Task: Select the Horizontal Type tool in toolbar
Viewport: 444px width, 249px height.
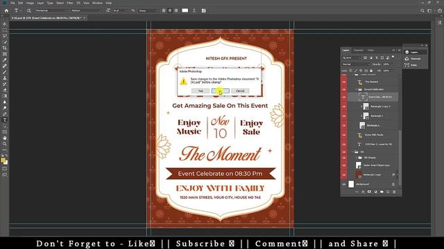Action: [5, 120]
